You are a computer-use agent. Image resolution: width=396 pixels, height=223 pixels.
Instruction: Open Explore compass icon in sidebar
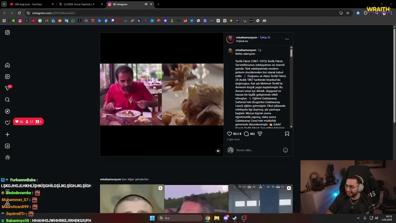click(7, 111)
